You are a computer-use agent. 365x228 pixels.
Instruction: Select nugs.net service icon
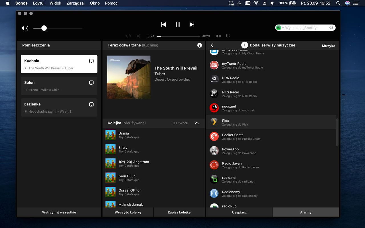(214, 108)
